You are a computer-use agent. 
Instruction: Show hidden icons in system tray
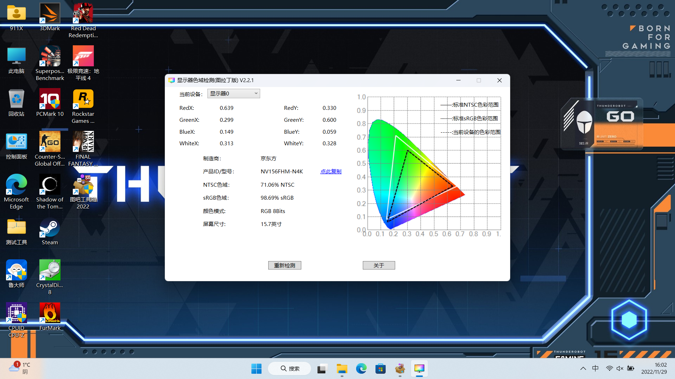pyautogui.click(x=583, y=368)
